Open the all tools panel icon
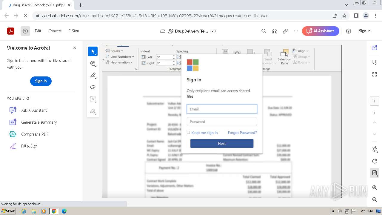 click(25, 31)
